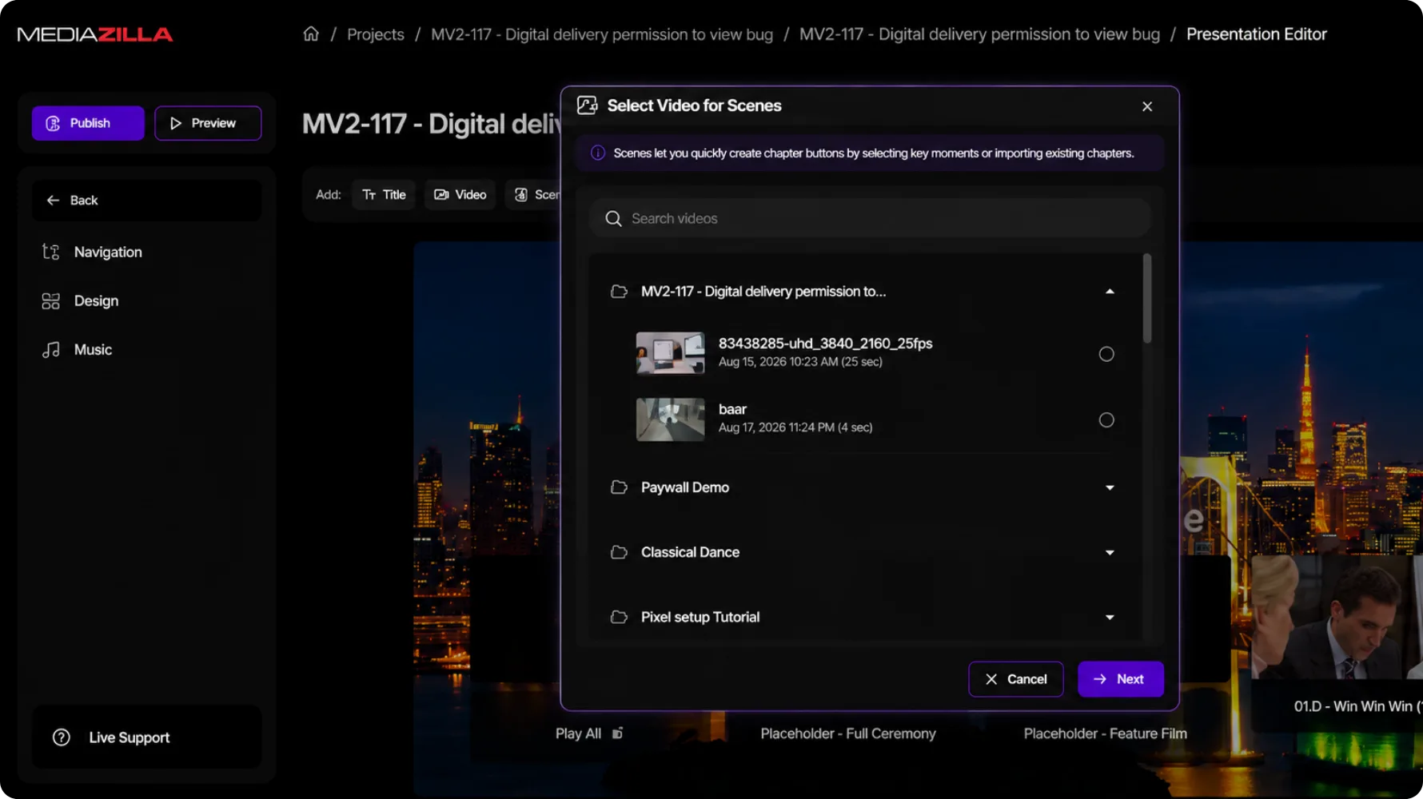Viewport: 1423px width, 799px height.
Task: Click the search magnifier icon
Action: tap(613, 218)
